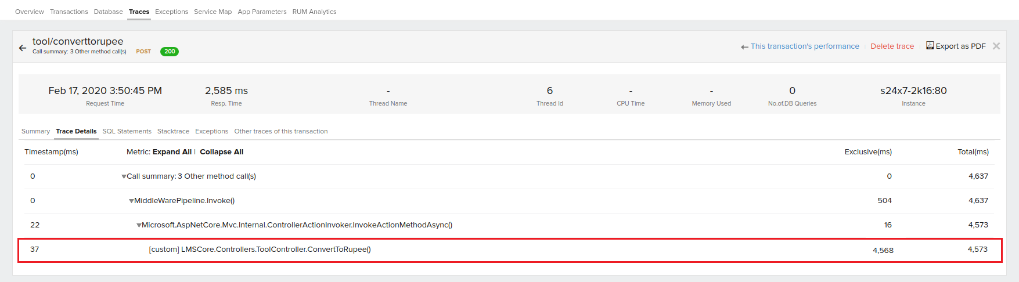The width and height of the screenshot is (1019, 282).
Task: Switch to the Transactions tab
Action: coord(69,12)
